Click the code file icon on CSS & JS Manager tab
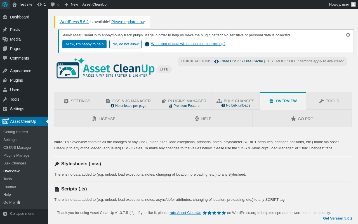 tap(108, 101)
